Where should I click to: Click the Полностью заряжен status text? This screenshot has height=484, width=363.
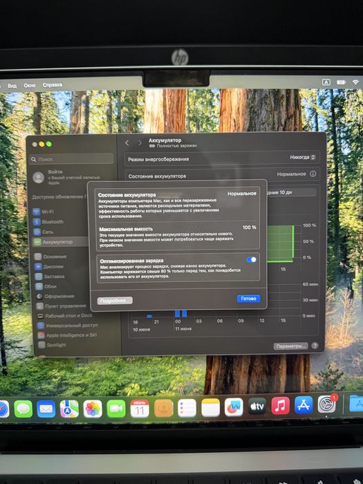click(176, 146)
